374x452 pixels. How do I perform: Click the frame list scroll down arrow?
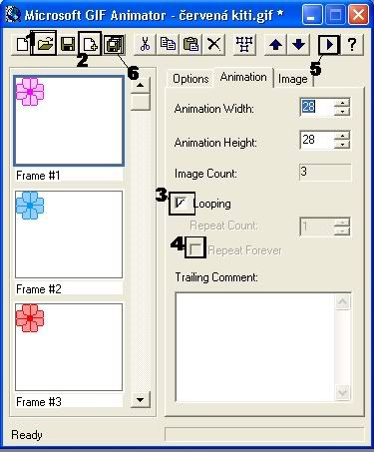(140, 400)
